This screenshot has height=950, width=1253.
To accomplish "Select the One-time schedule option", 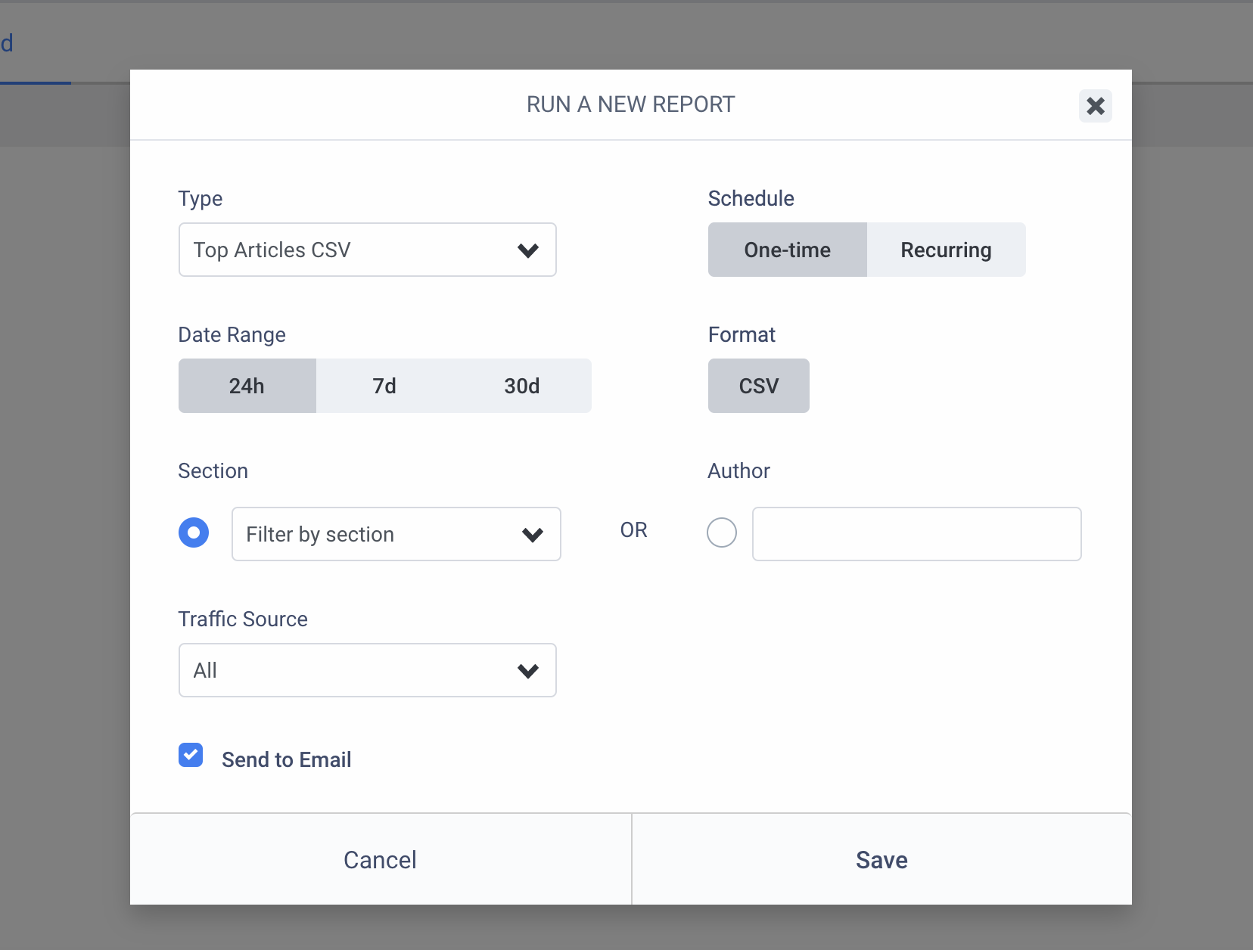I will [x=787, y=250].
